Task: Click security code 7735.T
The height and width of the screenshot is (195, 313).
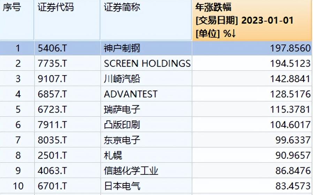Action: pyautogui.click(x=52, y=63)
